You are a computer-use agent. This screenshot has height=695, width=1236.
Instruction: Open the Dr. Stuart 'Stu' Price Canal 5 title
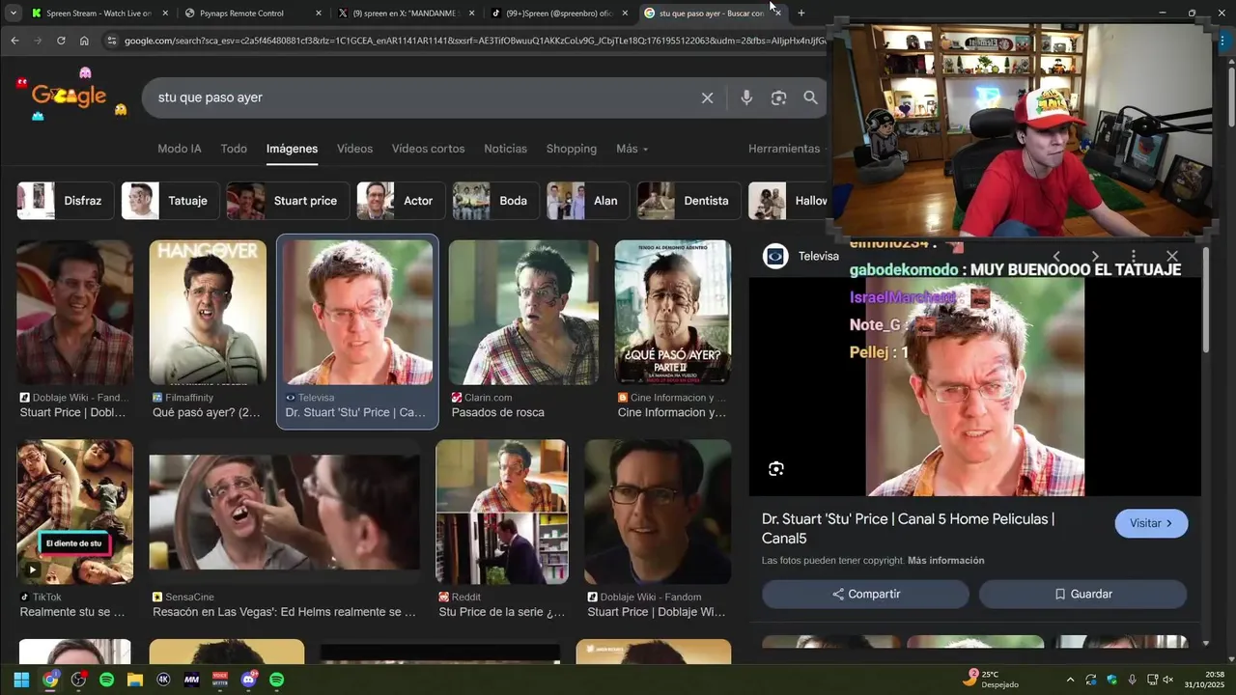(908, 529)
